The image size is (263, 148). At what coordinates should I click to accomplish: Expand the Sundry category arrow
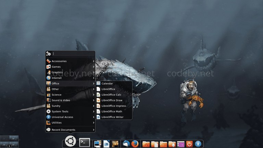(x=93, y=106)
